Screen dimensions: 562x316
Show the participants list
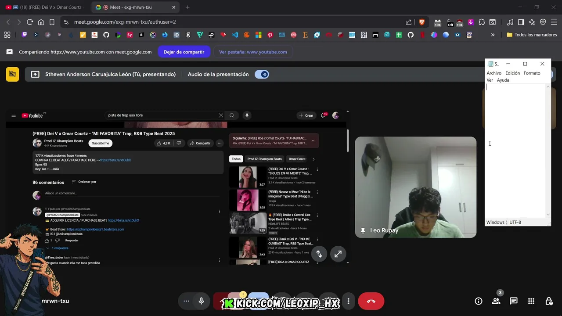[496, 301]
